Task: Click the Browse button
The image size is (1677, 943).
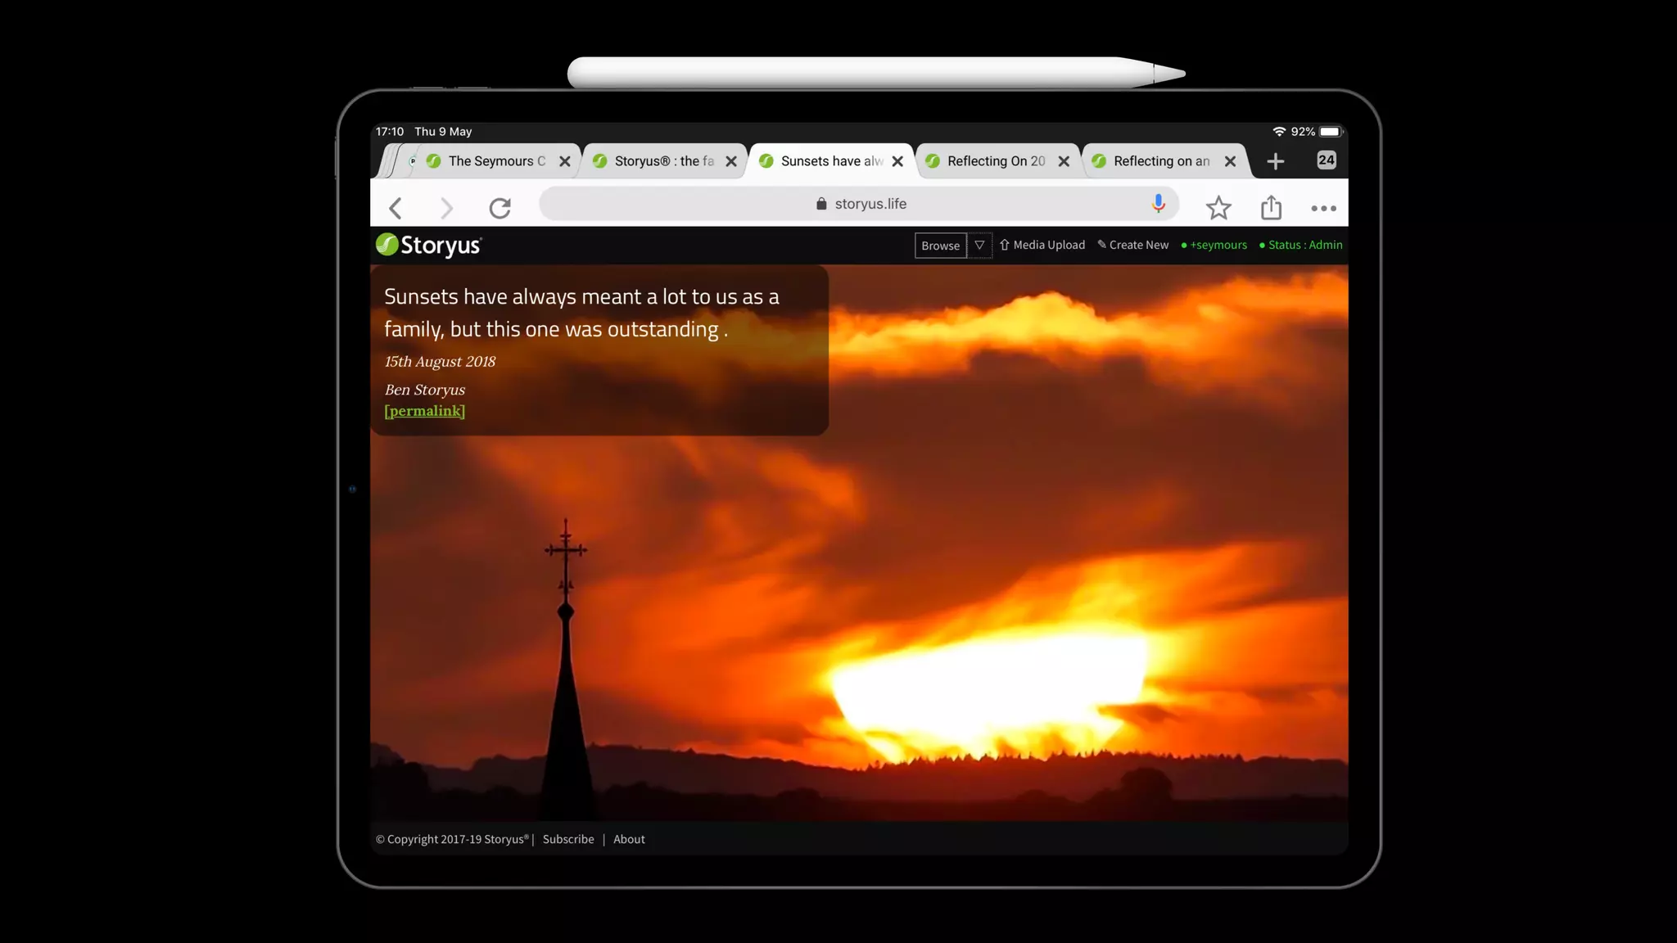Action: [940, 246]
